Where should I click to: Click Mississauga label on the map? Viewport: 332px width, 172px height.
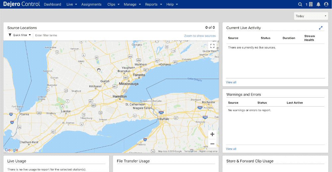[128, 84]
